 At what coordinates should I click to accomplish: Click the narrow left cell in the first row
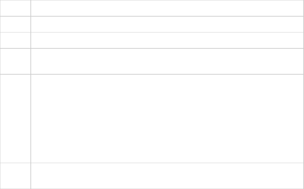[15, 8]
